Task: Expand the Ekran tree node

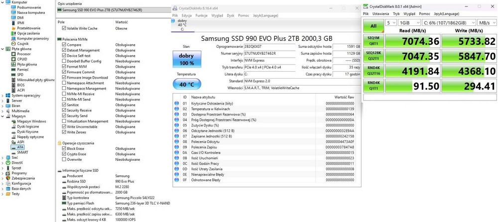Action: [x=3, y=106]
